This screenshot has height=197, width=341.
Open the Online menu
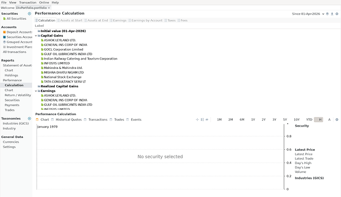44,2
